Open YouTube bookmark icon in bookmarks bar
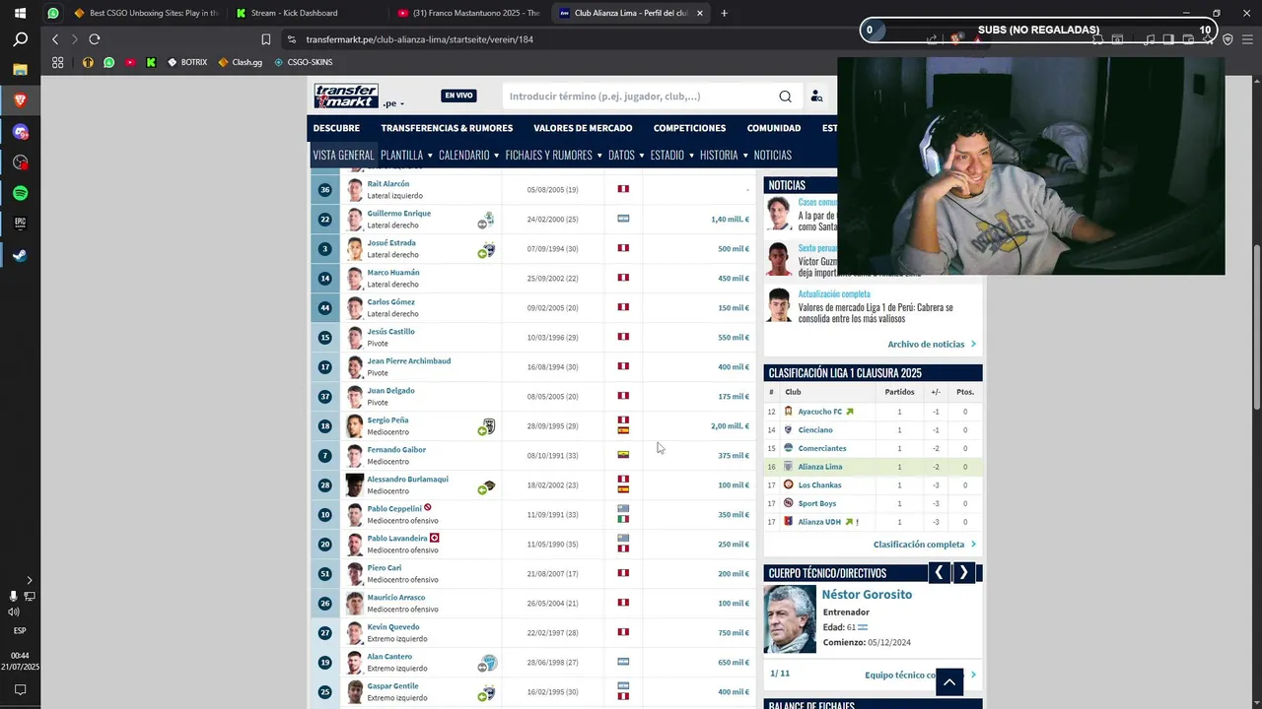Screen dimensions: 1262x709 129,62
